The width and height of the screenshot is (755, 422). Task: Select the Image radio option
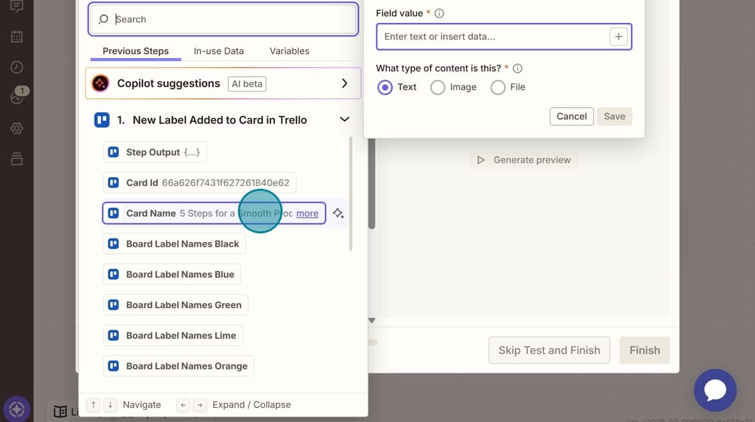[x=437, y=87]
